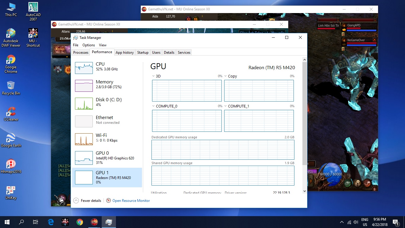Open volume control tray icon
405x228 pixels.
[355, 222]
